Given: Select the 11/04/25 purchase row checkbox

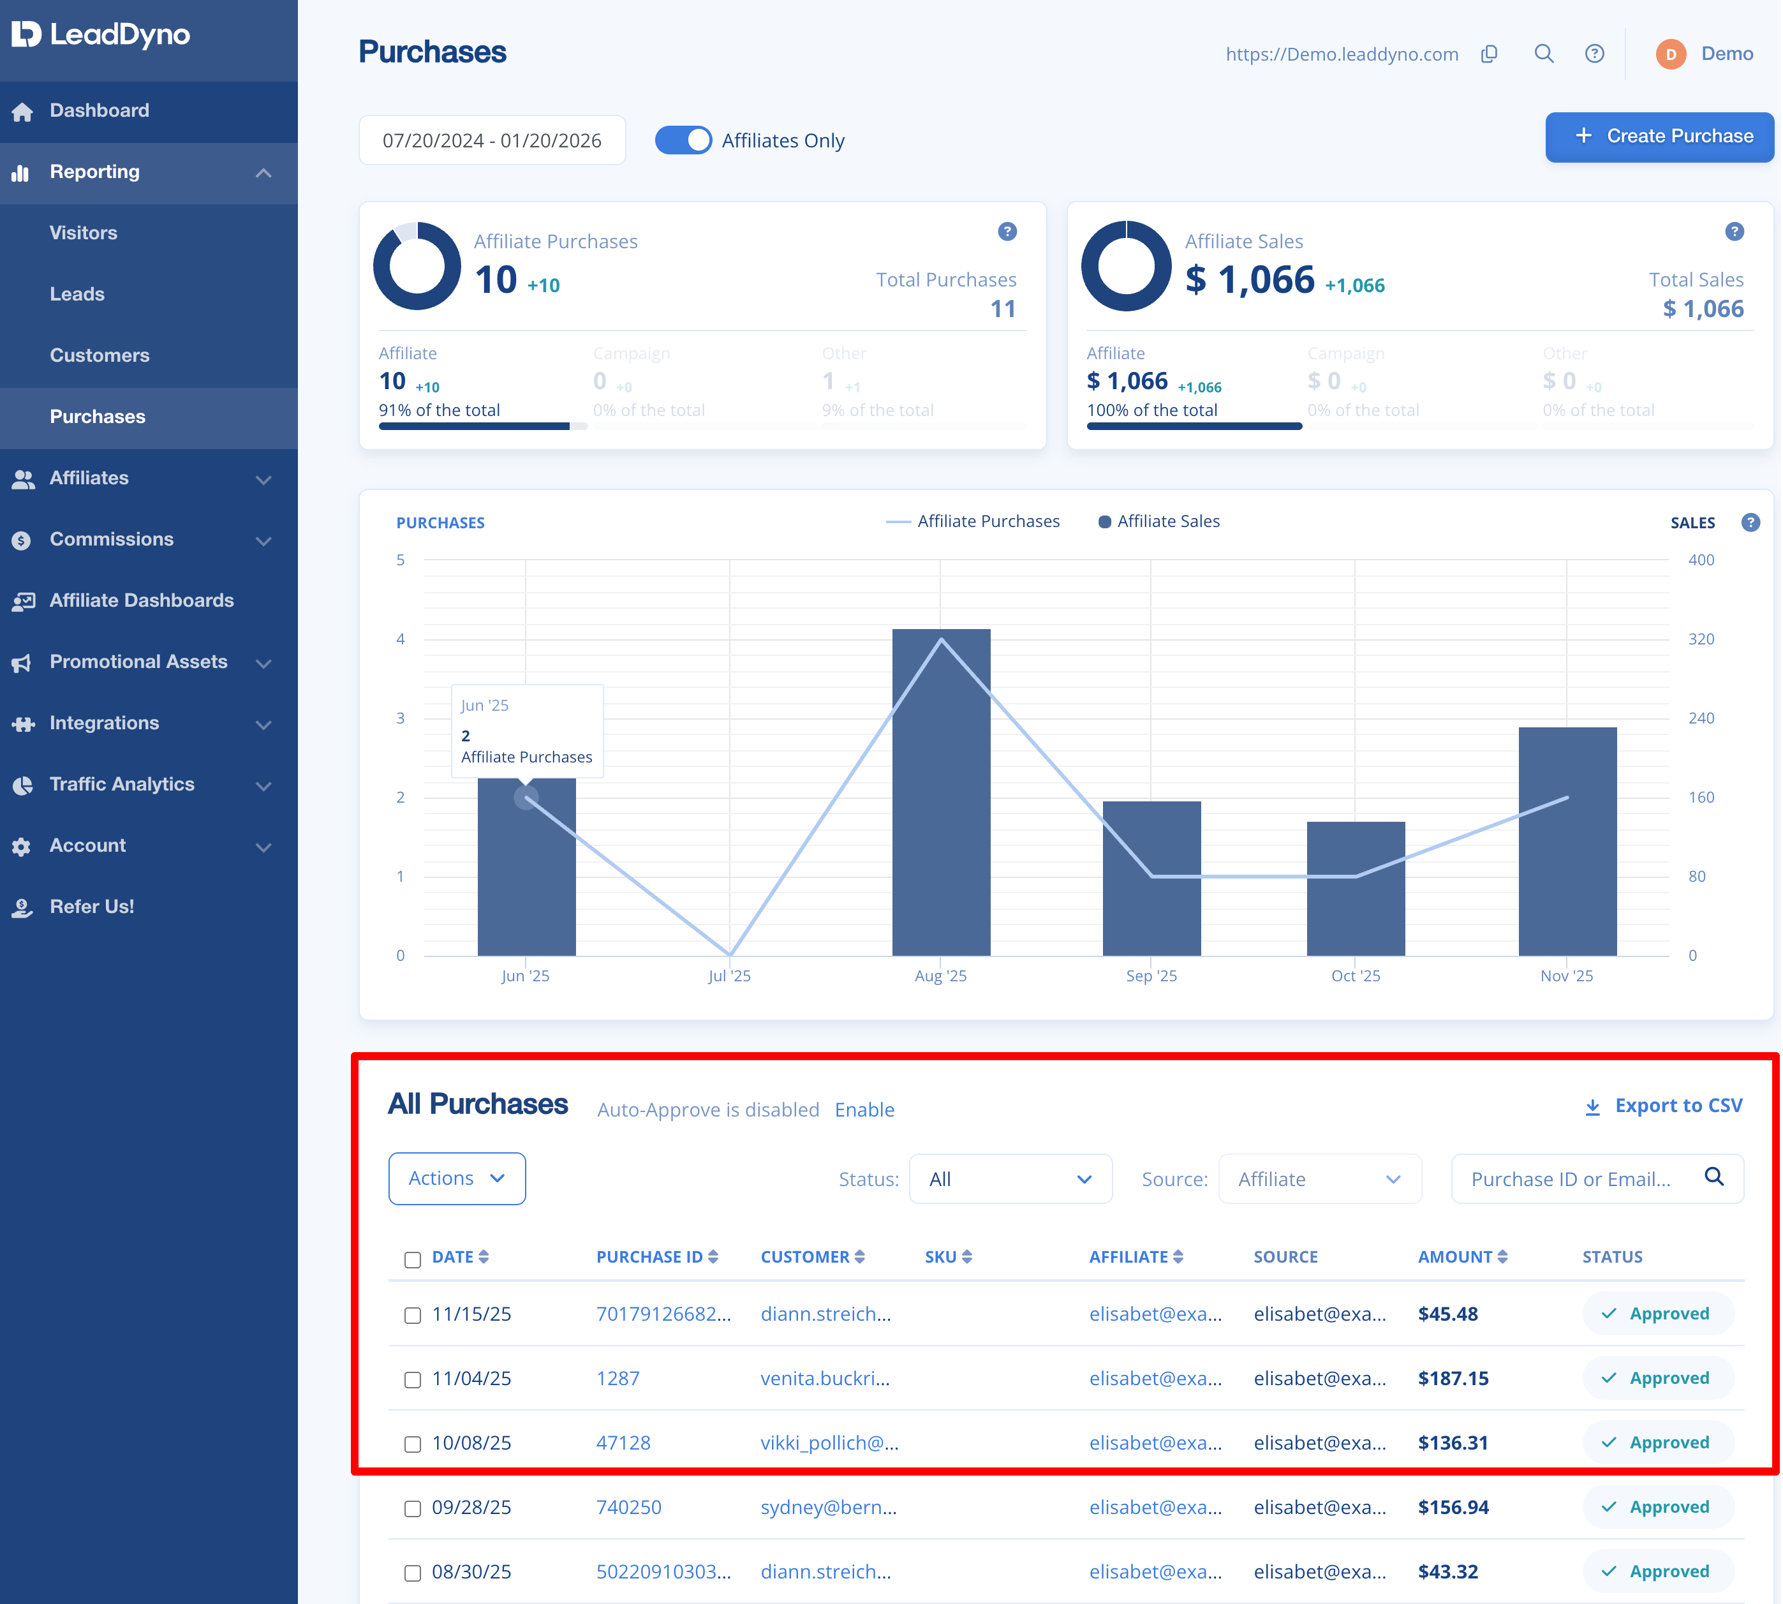Looking at the screenshot, I should [x=413, y=1379].
